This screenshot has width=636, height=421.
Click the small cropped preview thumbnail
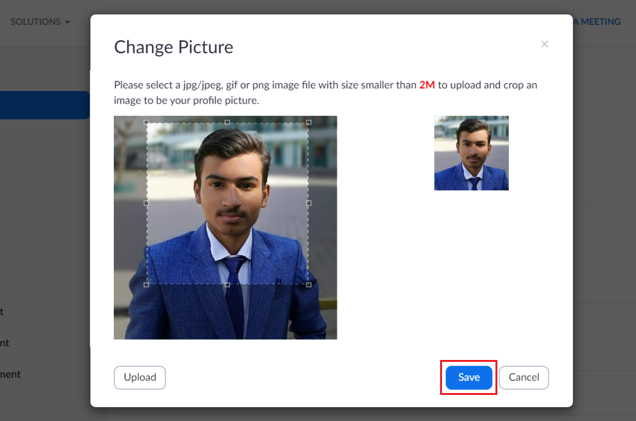click(x=471, y=153)
